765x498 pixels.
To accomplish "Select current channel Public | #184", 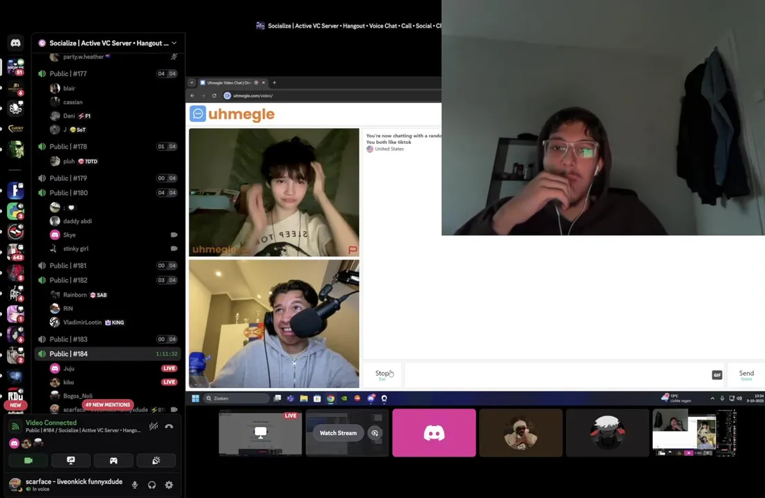I will (107, 353).
